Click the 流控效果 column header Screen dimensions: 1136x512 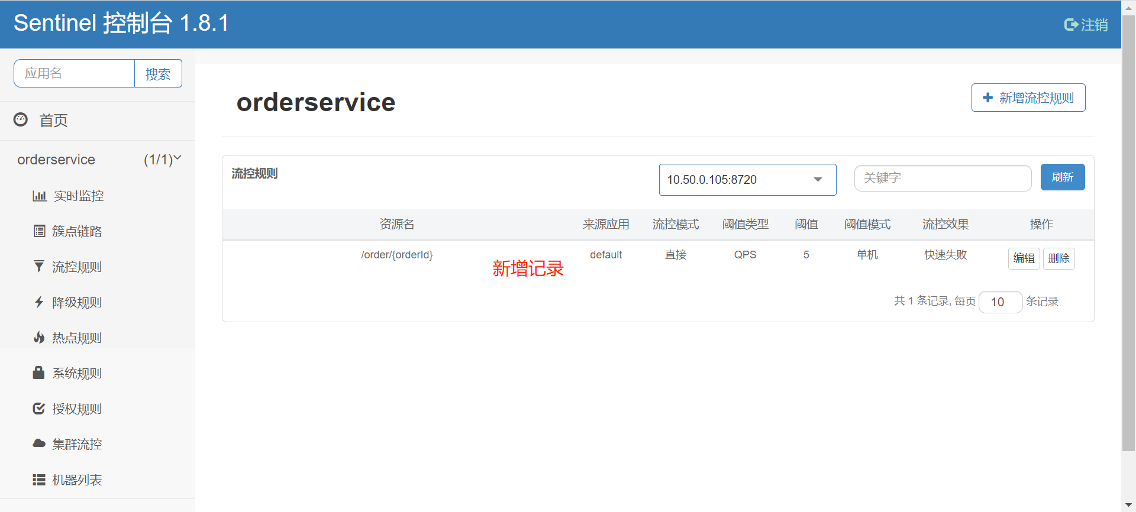point(945,224)
